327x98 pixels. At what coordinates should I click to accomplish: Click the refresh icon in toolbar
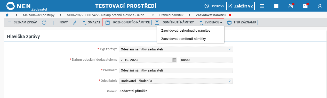tap(44, 23)
